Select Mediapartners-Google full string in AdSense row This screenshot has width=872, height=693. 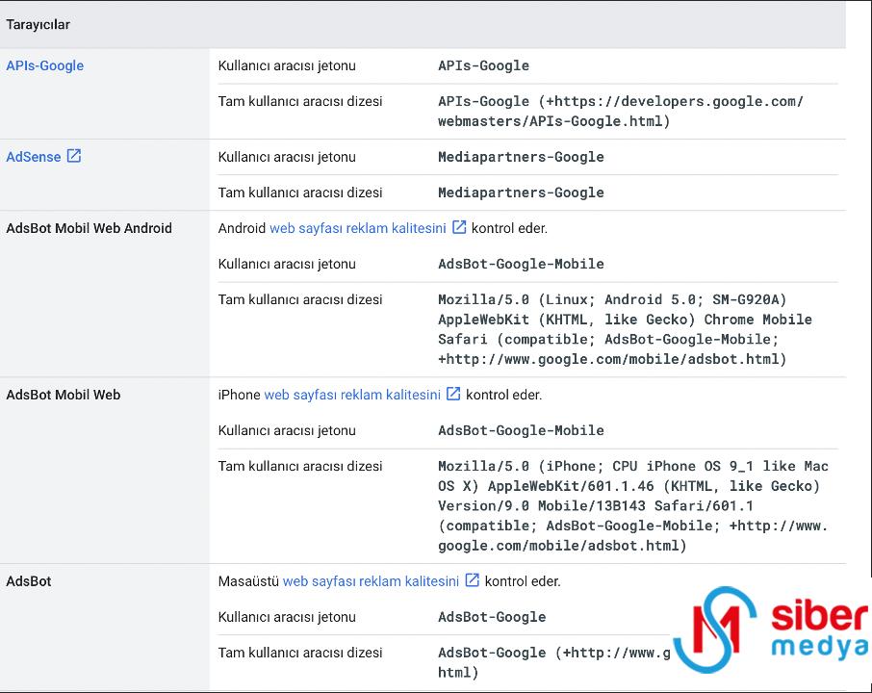point(521,192)
